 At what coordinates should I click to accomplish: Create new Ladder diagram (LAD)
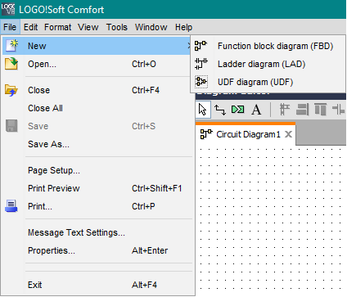pyautogui.click(x=268, y=64)
